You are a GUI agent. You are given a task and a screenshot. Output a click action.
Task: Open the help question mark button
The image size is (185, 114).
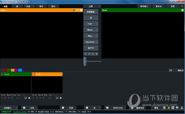pyautogui.click(x=182, y=6)
